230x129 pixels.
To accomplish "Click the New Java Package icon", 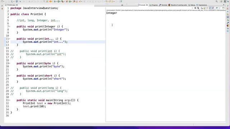I will 67,1.
